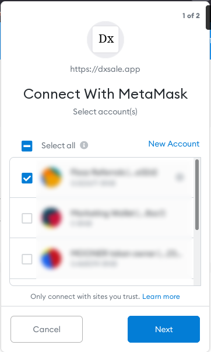211x352 pixels.
Task: Check the third account checkbox
Action: pos(27,259)
